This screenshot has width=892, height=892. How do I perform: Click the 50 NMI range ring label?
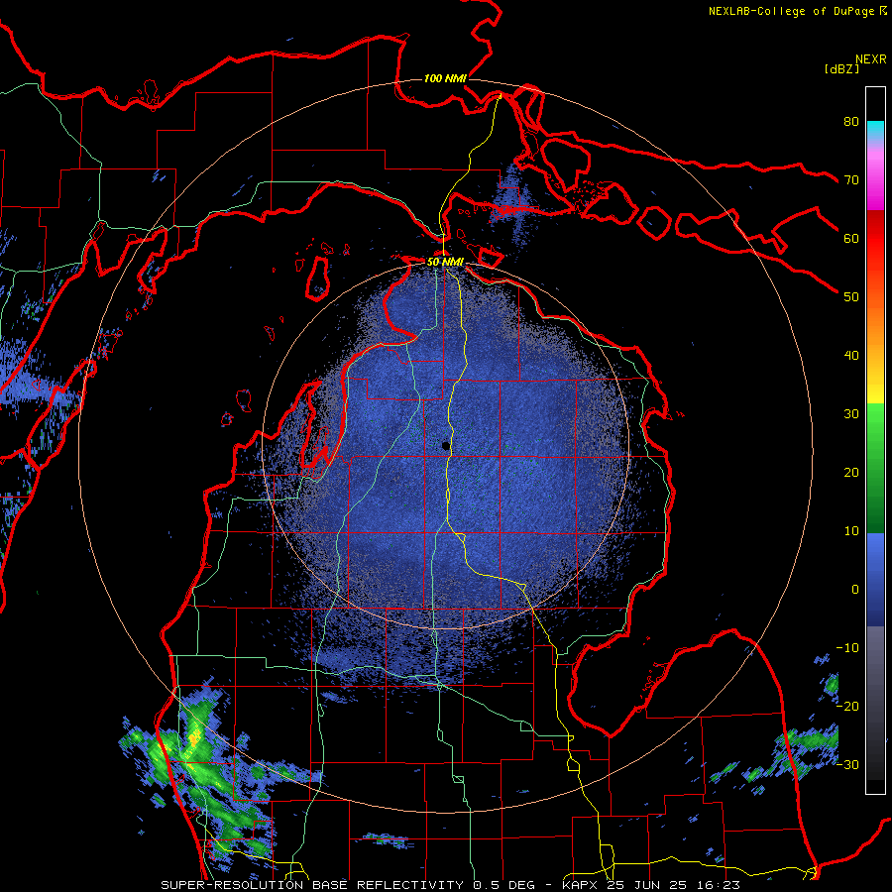coord(445,263)
